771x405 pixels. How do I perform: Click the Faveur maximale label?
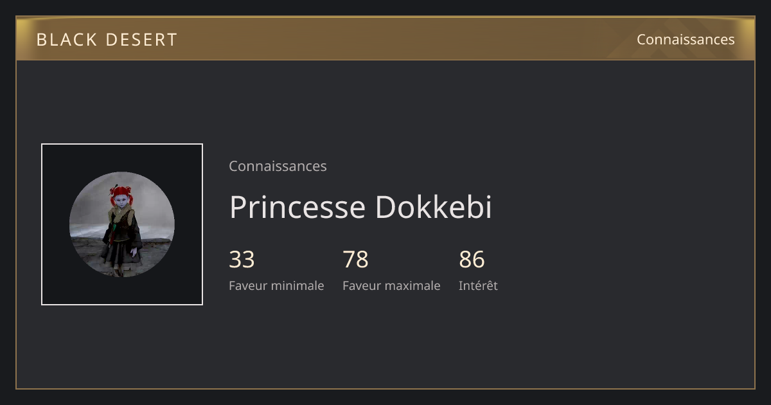[391, 285]
